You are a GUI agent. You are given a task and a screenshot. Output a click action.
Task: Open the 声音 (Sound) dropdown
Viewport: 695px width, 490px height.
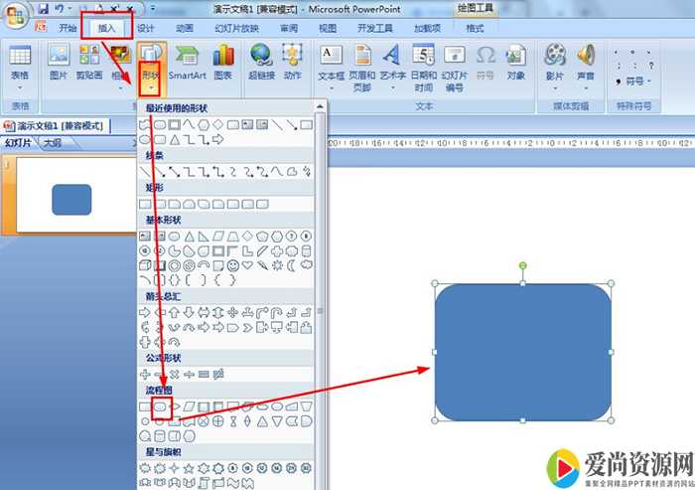[x=586, y=64]
